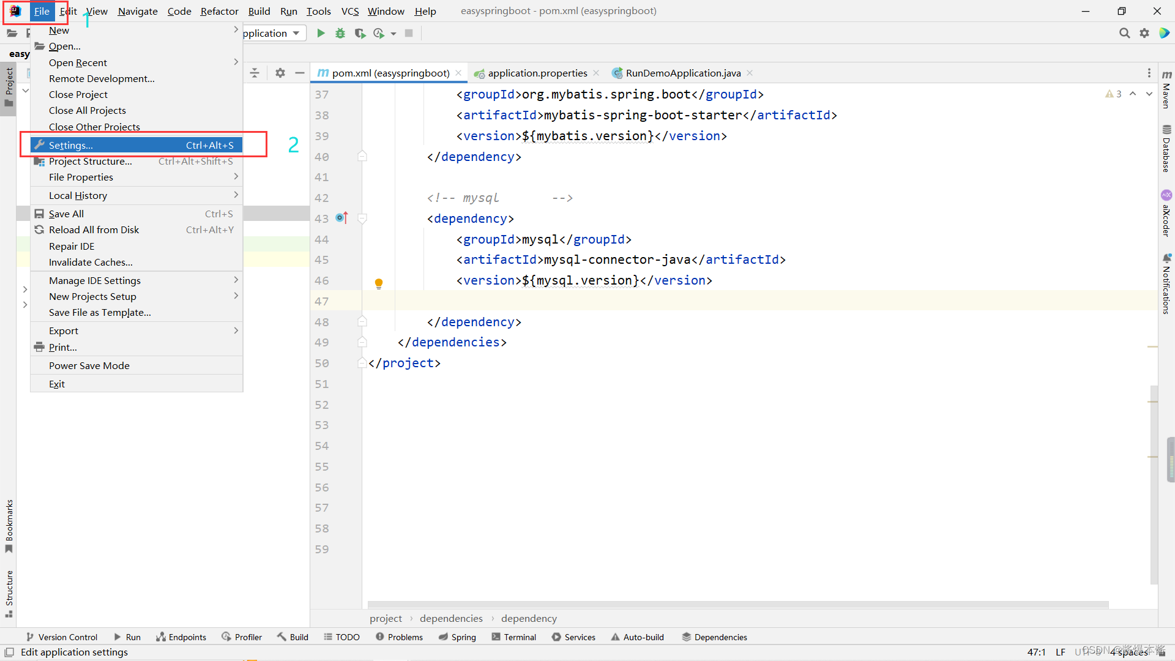Collapse the dependency fold marker on line 43
The width and height of the screenshot is (1175, 661).
tap(362, 218)
